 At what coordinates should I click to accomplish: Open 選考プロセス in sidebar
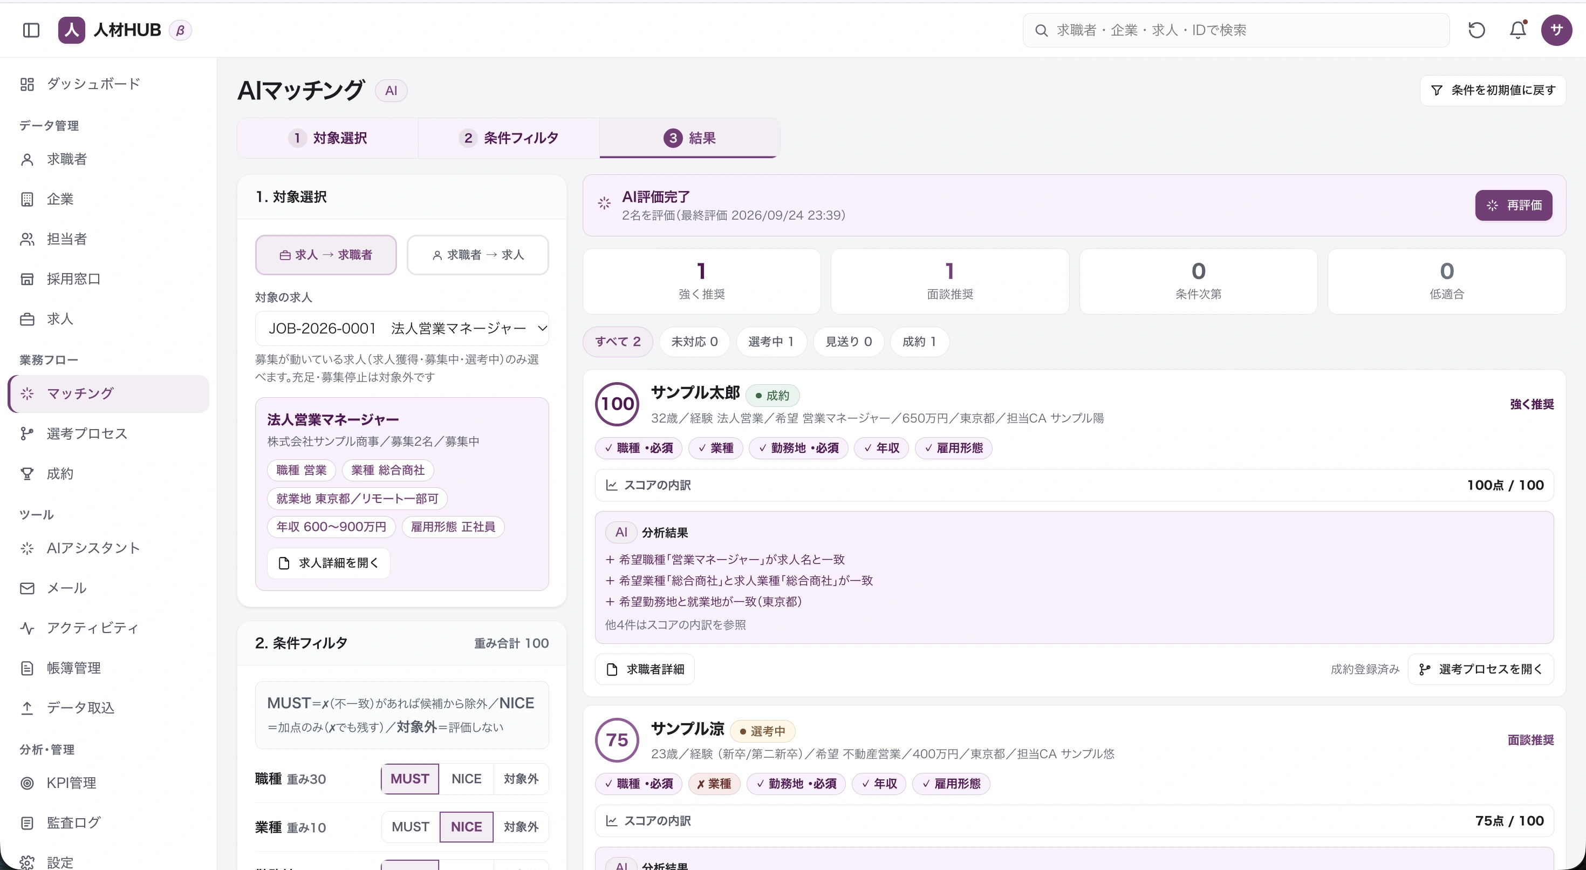pyautogui.click(x=108, y=434)
